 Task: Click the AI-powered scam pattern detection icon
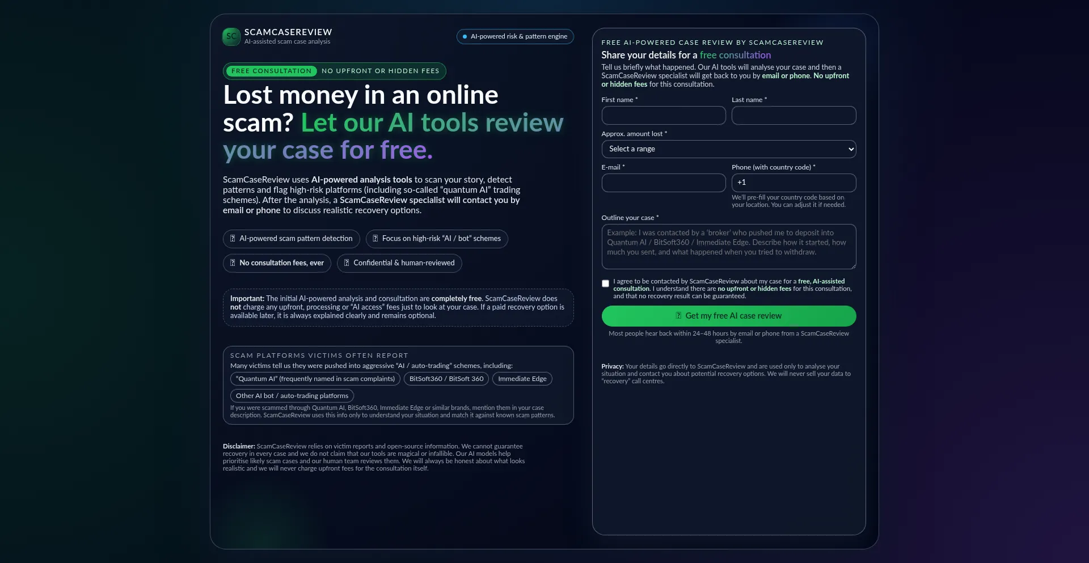point(233,239)
